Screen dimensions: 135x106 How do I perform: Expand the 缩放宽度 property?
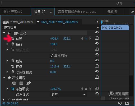click(7, 50)
